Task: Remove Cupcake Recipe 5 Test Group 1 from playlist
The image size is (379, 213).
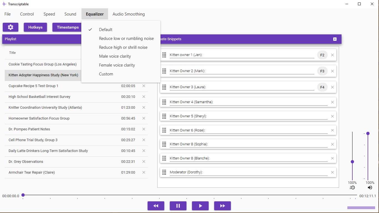Action: click(x=144, y=86)
